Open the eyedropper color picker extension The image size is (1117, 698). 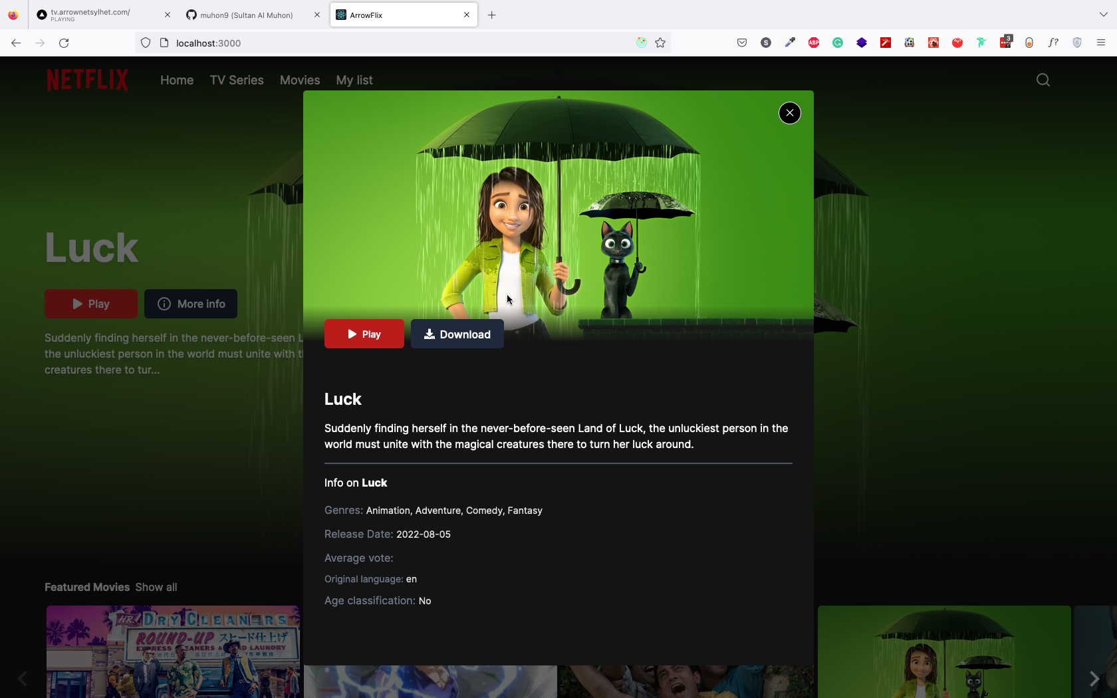[x=790, y=43]
